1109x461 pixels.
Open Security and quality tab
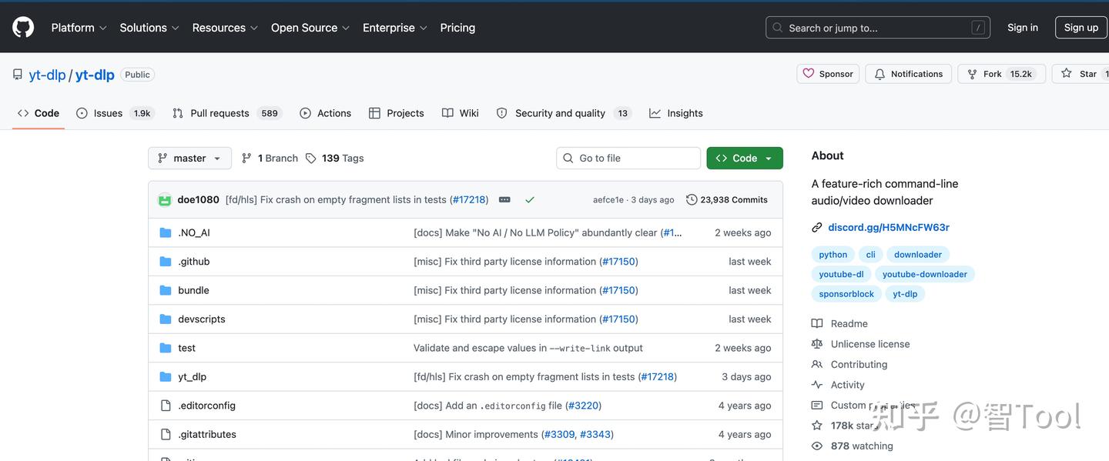point(564,113)
